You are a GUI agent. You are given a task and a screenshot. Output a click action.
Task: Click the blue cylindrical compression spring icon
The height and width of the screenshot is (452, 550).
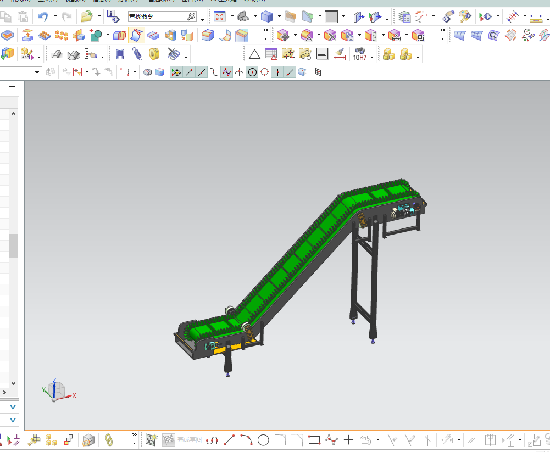pyautogui.click(x=120, y=54)
